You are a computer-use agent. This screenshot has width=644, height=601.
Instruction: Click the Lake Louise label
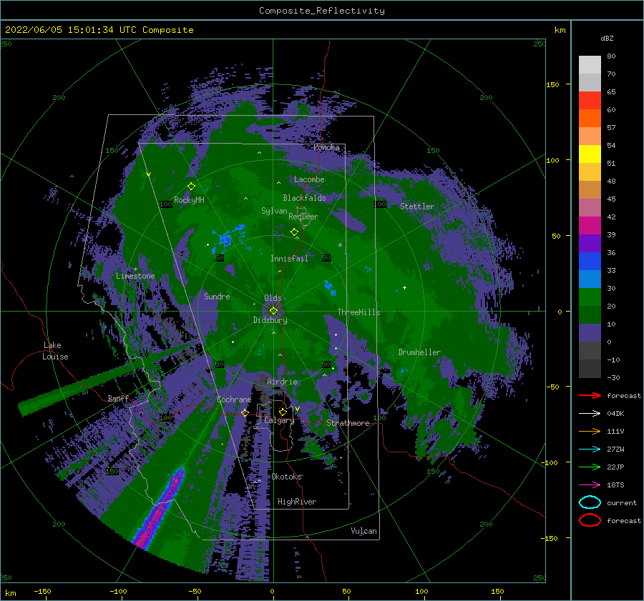click(x=55, y=351)
